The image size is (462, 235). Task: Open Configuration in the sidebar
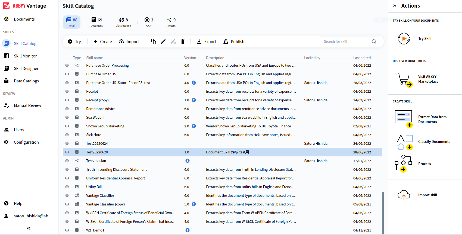tap(26, 142)
